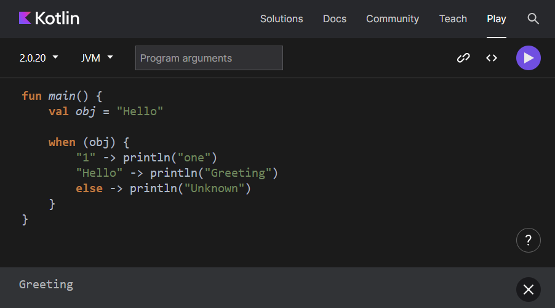
Task: Copy link with the chain icon
Action: click(x=463, y=58)
